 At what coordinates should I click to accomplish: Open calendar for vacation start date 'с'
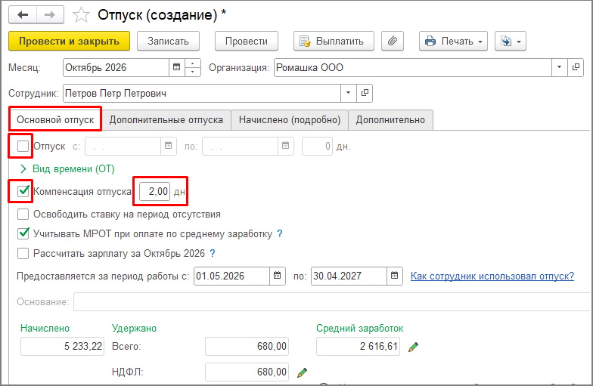[x=168, y=146]
